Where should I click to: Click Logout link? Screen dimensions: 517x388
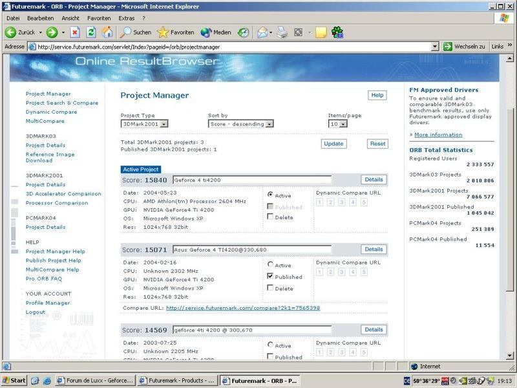coord(36,312)
